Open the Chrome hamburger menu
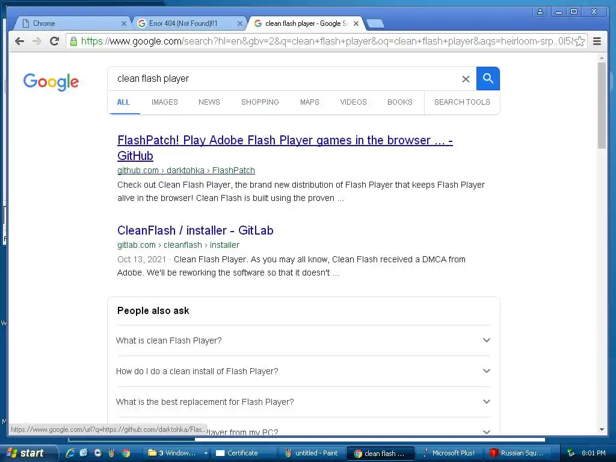Screen dimensions: 616x462 597,41
